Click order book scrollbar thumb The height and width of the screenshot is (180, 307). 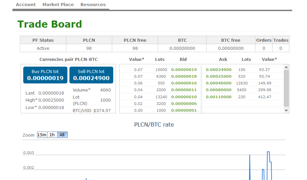pyautogui.click(x=286, y=88)
